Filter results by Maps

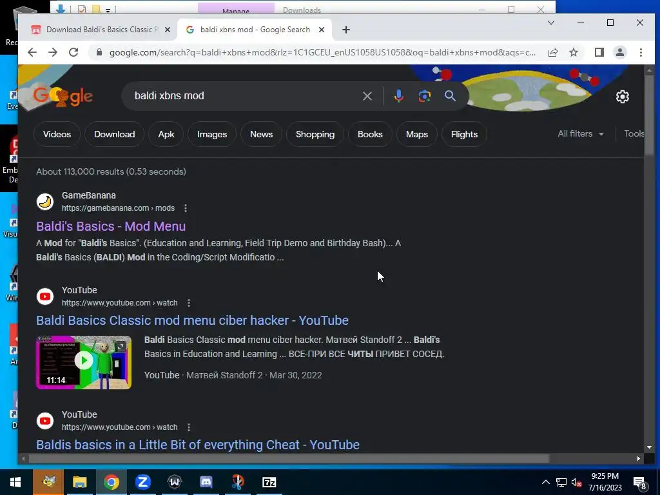coord(417,134)
